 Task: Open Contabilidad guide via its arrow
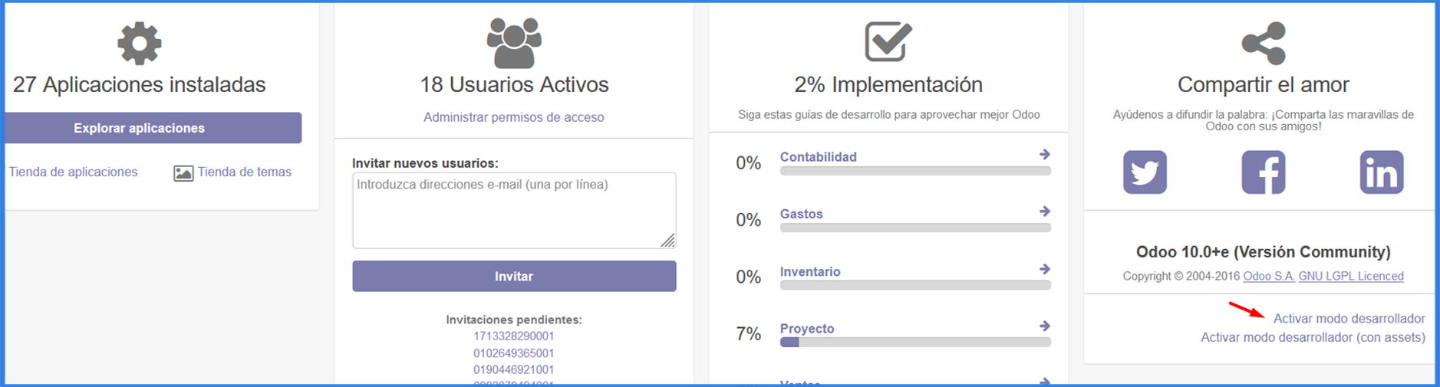(x=1045, y=155)
